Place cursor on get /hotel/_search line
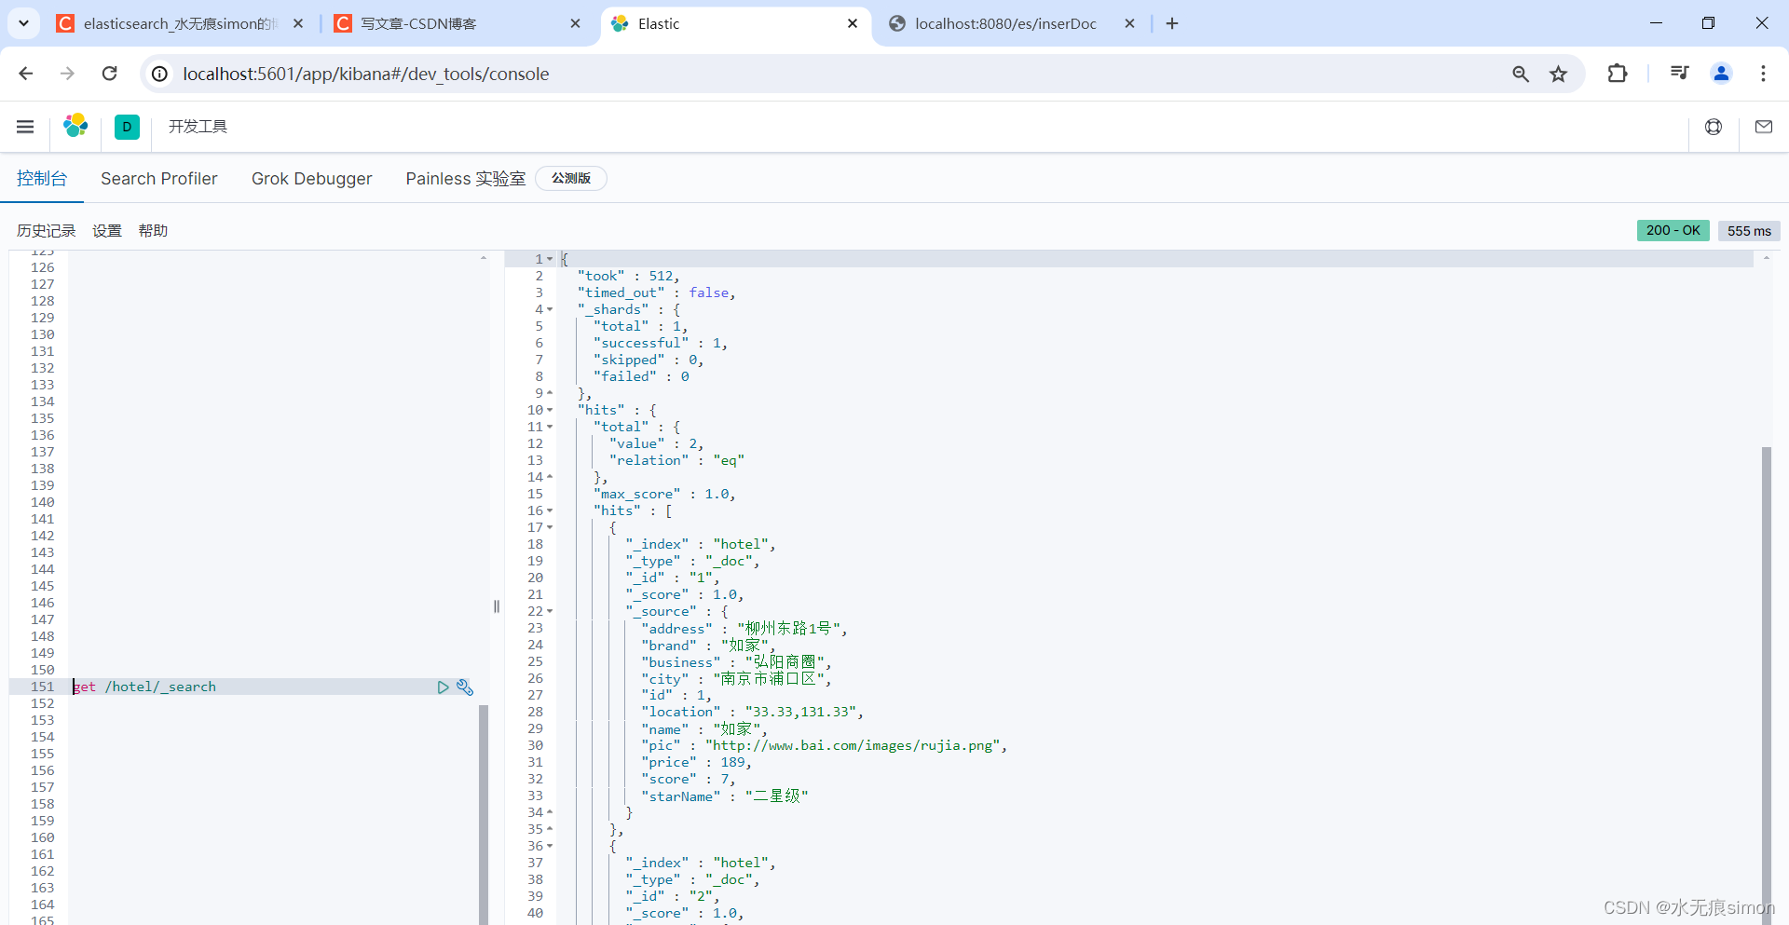The image size is (1789, 925). [144, 687]
